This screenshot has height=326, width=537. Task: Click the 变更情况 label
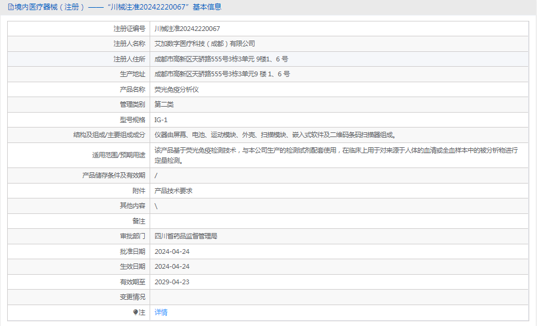(x=132, y=297)
